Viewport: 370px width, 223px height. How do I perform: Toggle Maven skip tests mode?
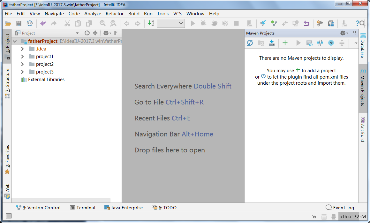click(331, 43)
